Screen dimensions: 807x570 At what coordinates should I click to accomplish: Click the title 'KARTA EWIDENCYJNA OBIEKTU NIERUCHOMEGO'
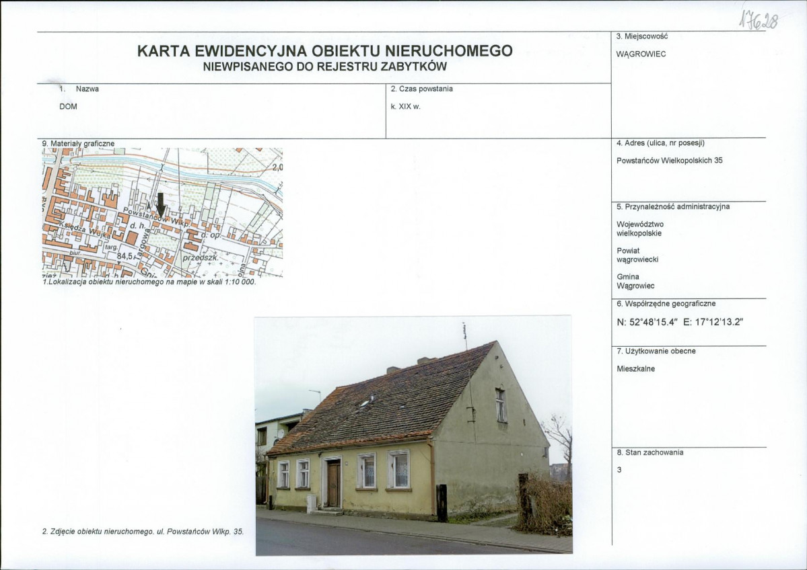pos(325,51)
